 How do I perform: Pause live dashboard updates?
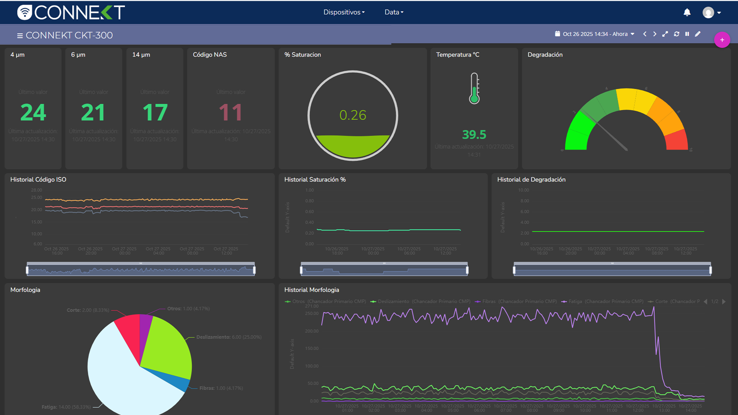[687, 34]
